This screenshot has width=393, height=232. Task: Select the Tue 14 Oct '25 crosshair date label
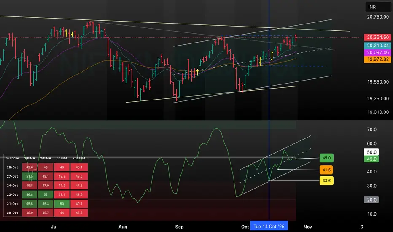pyautogui.click(x=269, y=227)
